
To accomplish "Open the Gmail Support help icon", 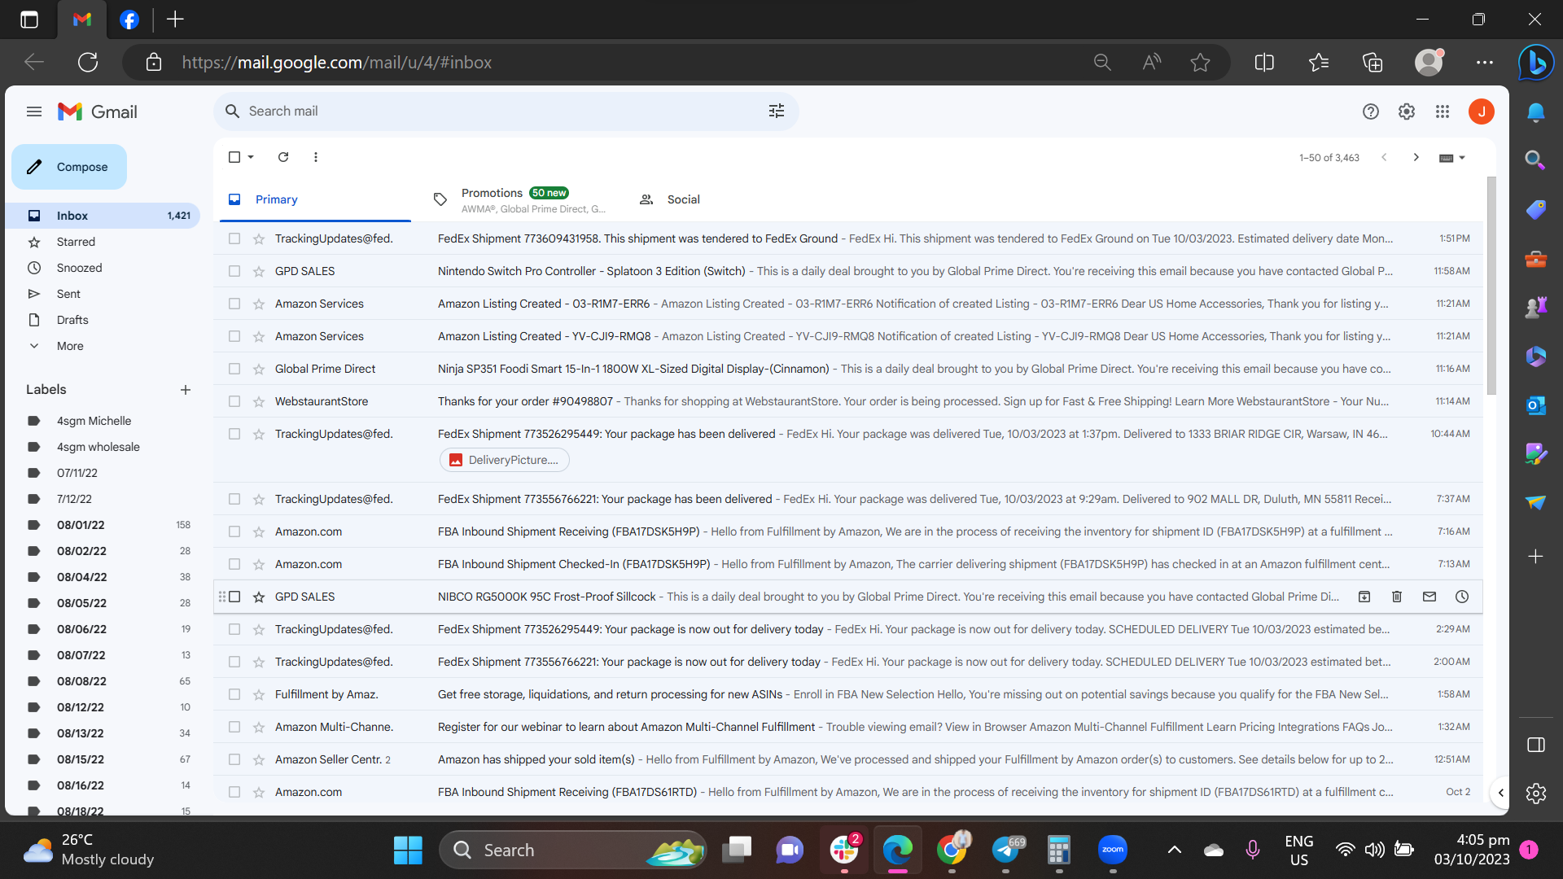I will pyautogui.click(x=1371, y=112).
